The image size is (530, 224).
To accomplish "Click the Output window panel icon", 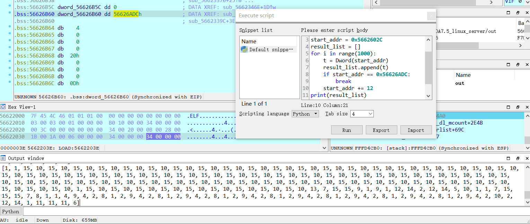I will click(3, 158).
